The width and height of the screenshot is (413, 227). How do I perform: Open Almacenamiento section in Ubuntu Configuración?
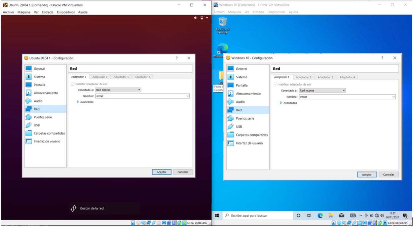tap(45, 93)
